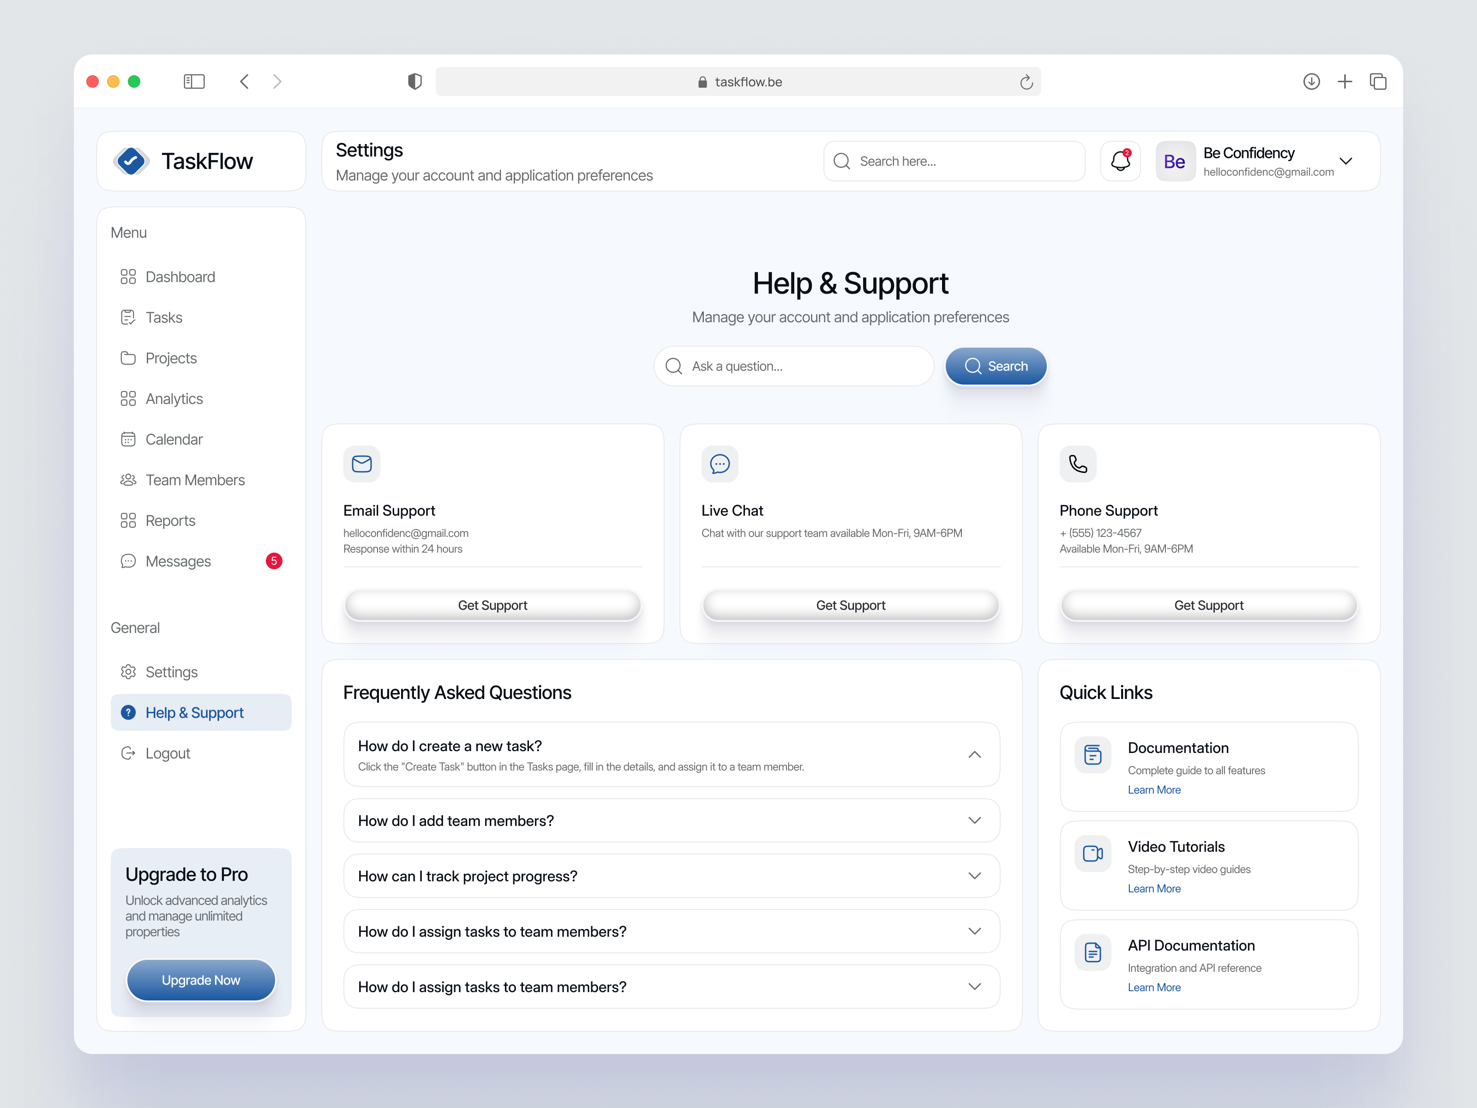This screenshot has width=1477, height=1108.
Task: Click the Projects folder icon
Action: (128, 358)
